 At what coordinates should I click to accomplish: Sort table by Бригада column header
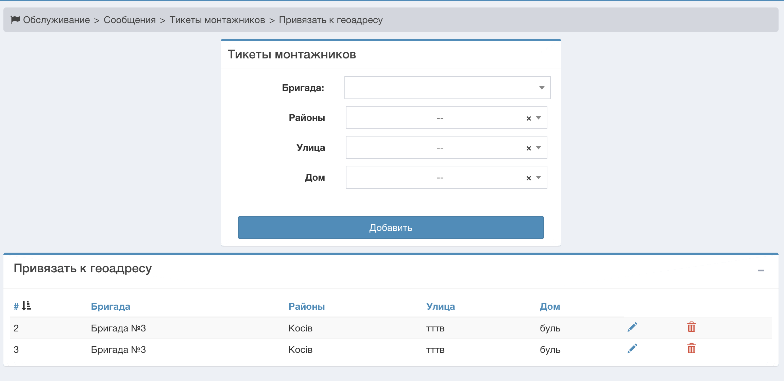(110, 306)
